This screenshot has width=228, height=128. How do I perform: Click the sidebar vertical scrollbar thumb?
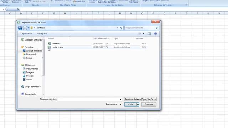point(43,58)
